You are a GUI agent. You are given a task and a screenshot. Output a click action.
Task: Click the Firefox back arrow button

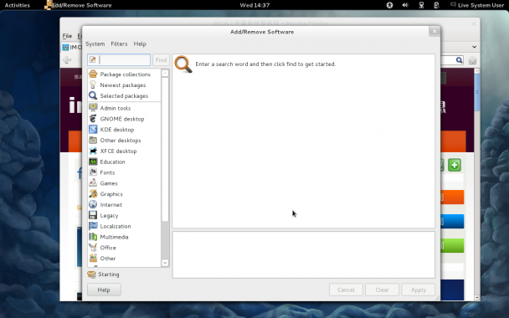[67, 60]
